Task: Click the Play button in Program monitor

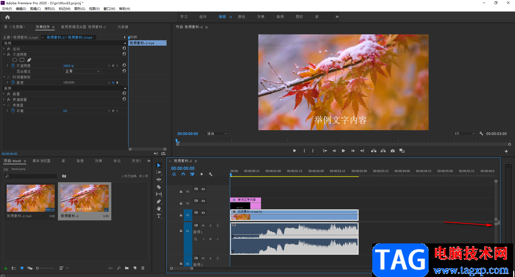Action: pyautogui.click(x=343, y=151)
